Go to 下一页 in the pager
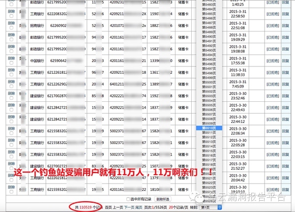 129,207
